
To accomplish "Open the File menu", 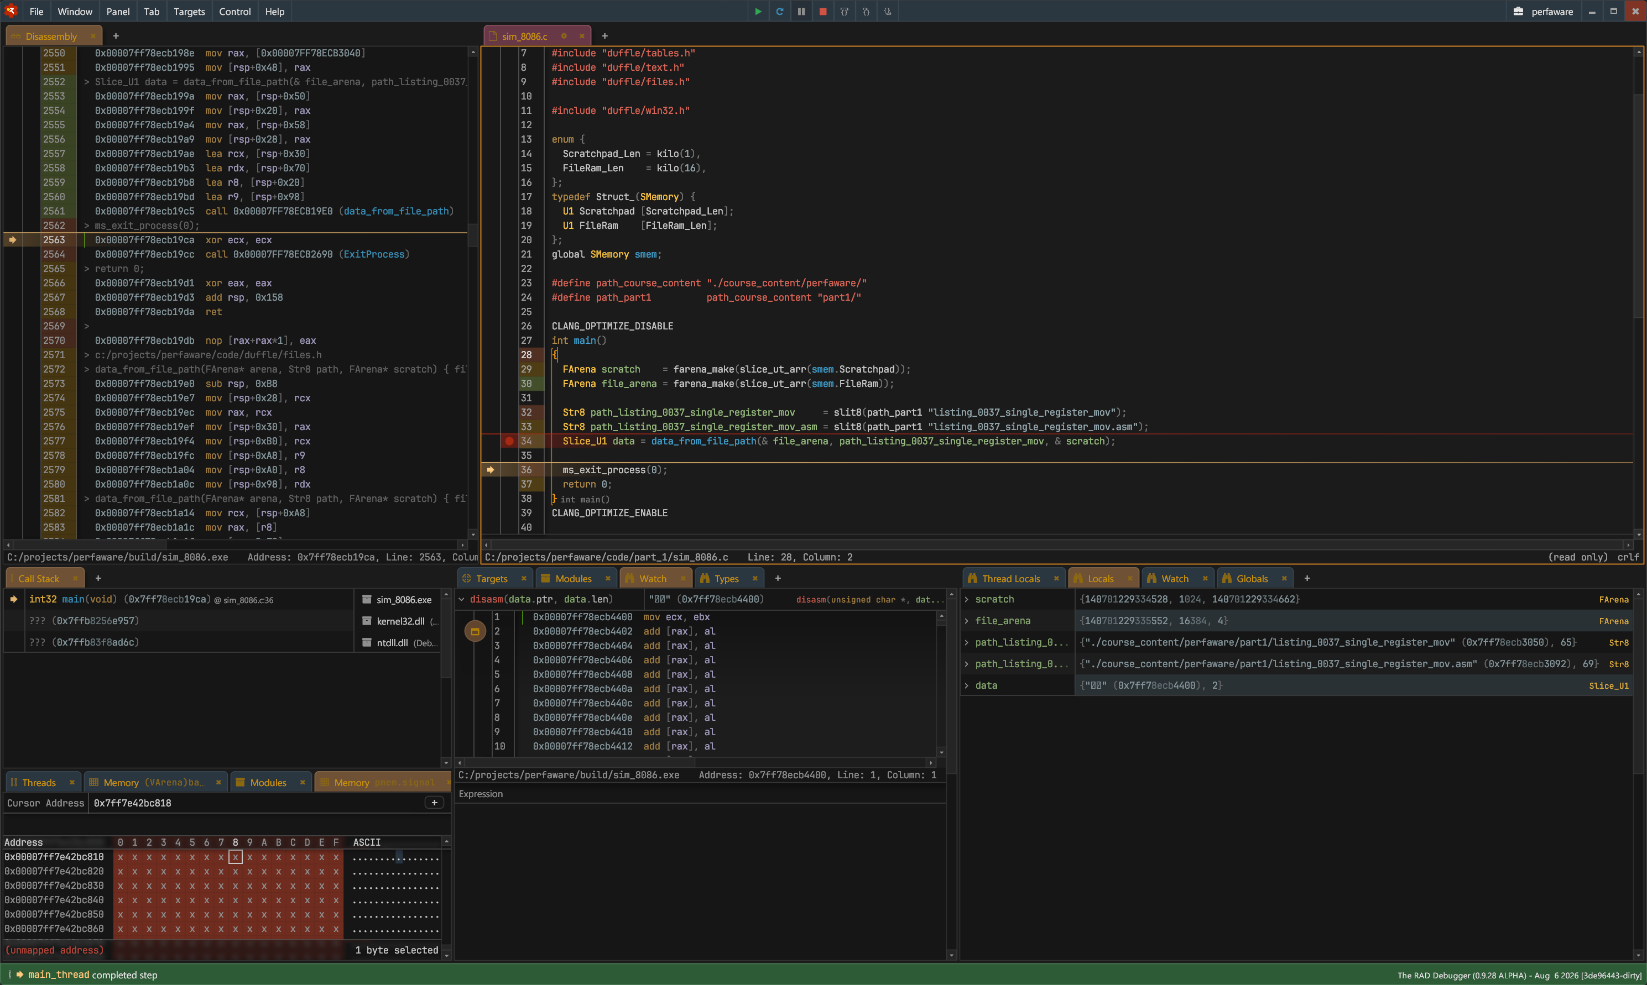I will 37,11.
